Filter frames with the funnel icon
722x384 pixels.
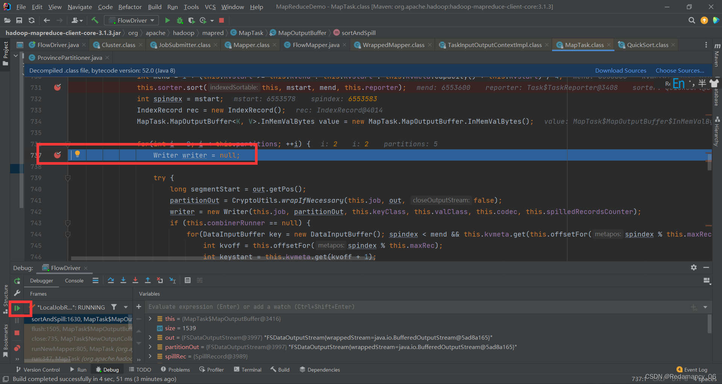pyautogui.click(x=114, y=307)
